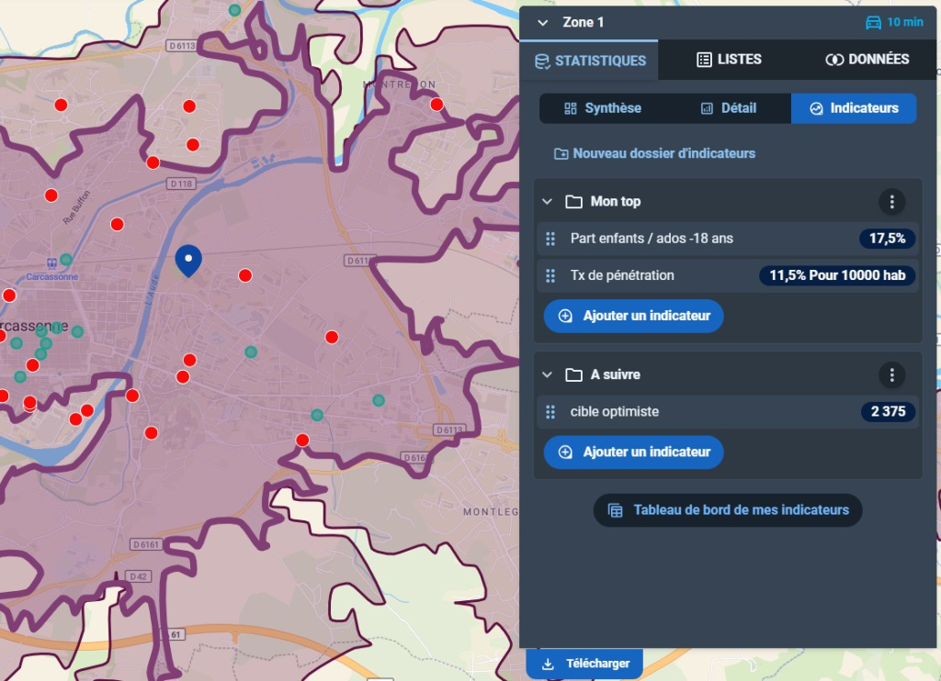The width and height of the screenshot is (941, 681).
Task: Collapse the Mon top folder
Action: tap(548, 202)
